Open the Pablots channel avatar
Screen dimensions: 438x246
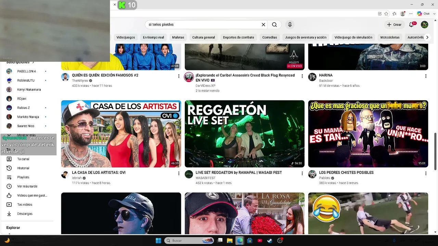(x=312, y=174)
